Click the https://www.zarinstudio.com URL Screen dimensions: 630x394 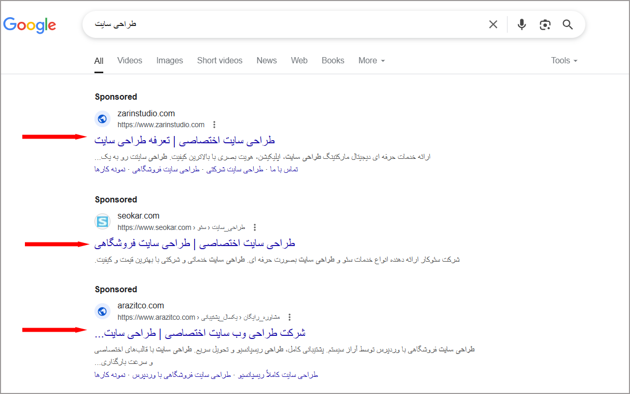(x=161, y=125)
